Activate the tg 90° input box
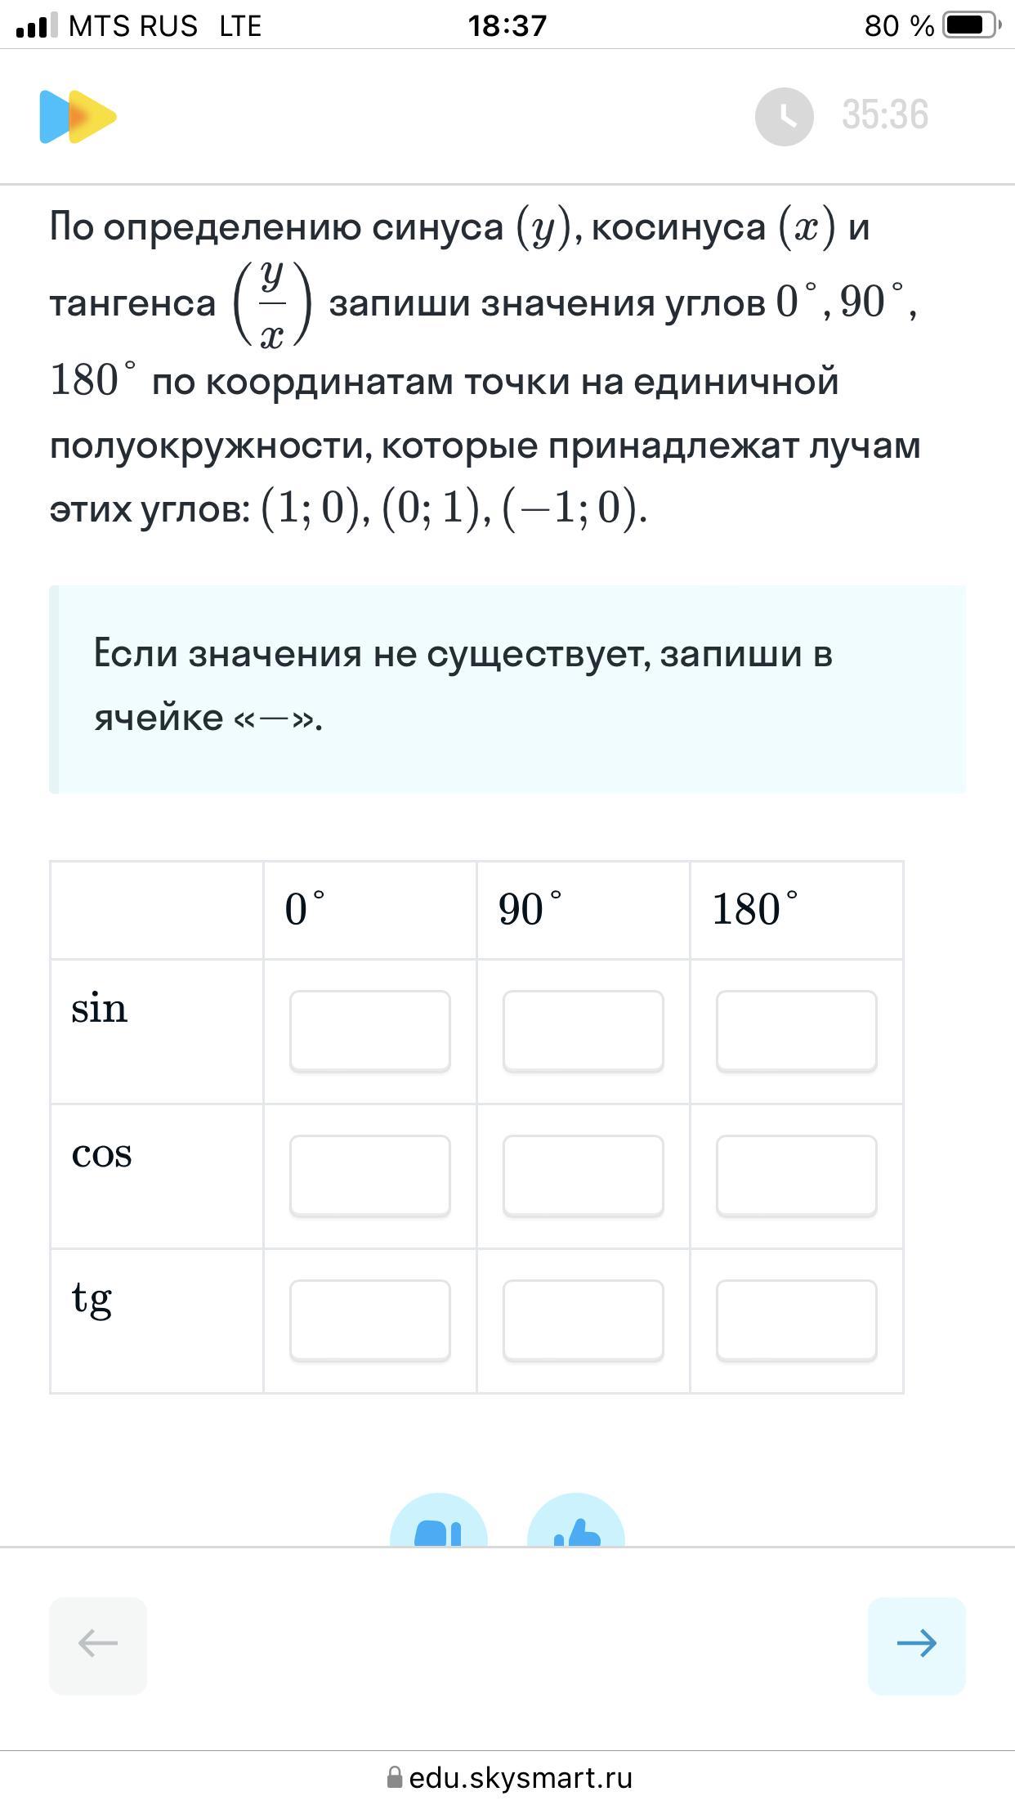 (x=584, y=1320)
